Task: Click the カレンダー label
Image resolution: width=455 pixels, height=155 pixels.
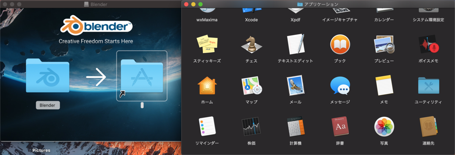Action: coord(384,20)
